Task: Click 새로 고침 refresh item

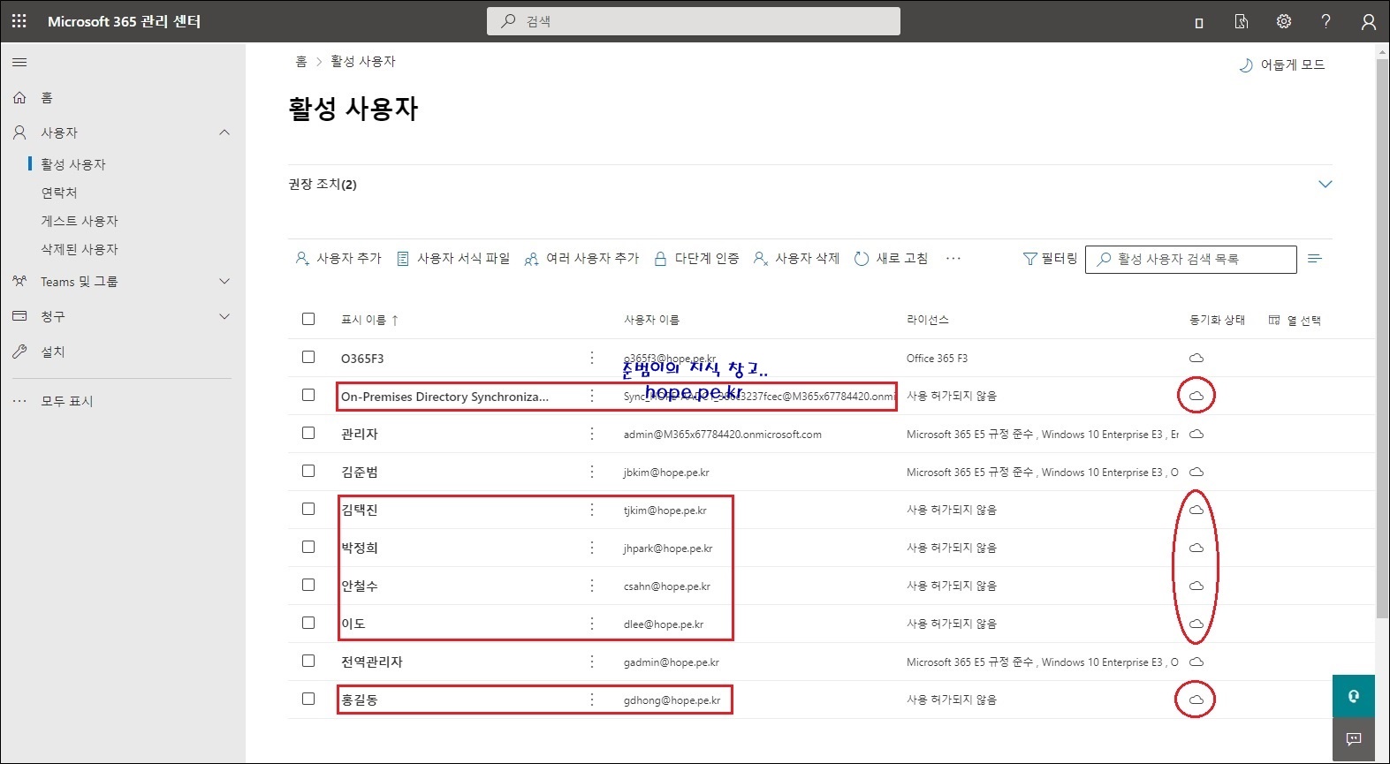Action: 891,258
